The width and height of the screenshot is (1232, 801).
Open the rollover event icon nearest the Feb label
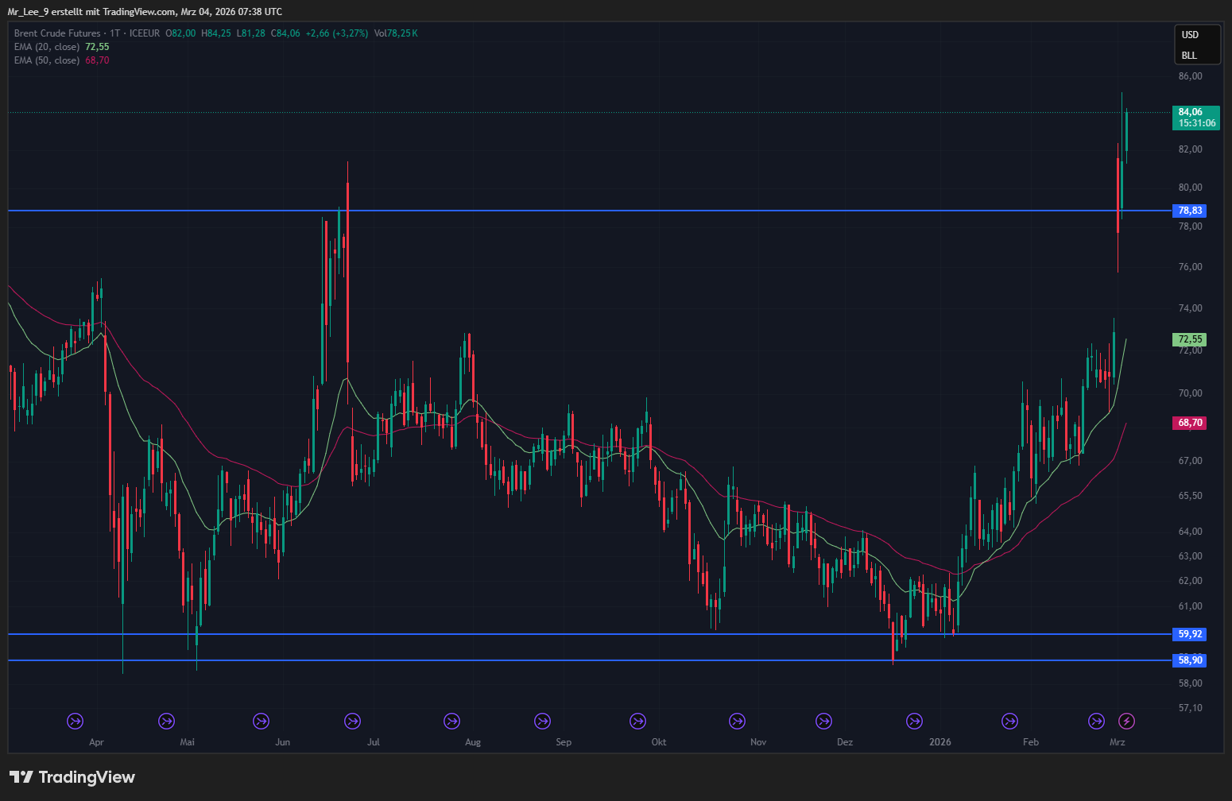tap(1009, 721)
